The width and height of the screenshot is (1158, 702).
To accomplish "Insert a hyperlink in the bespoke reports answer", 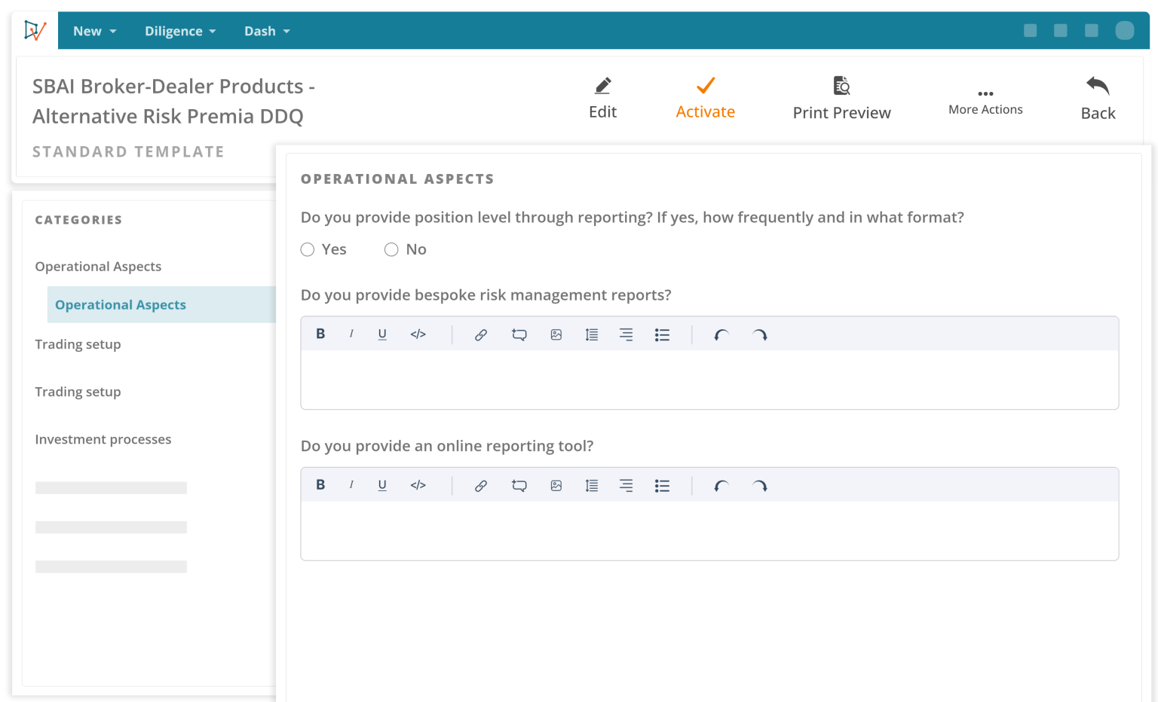I will 481,334.
